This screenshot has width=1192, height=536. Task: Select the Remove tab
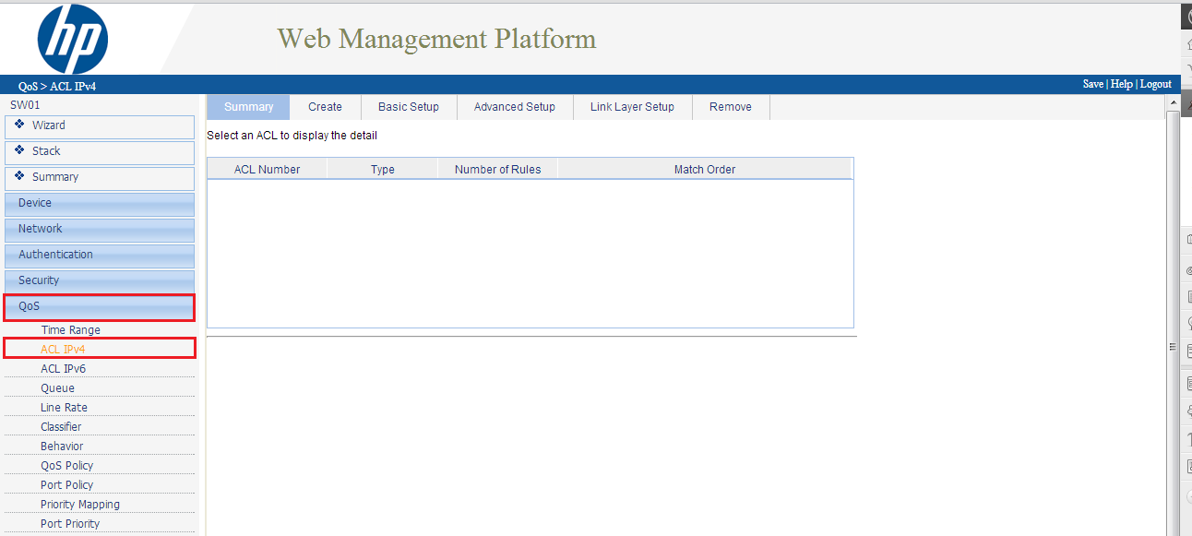click(730, 107)
